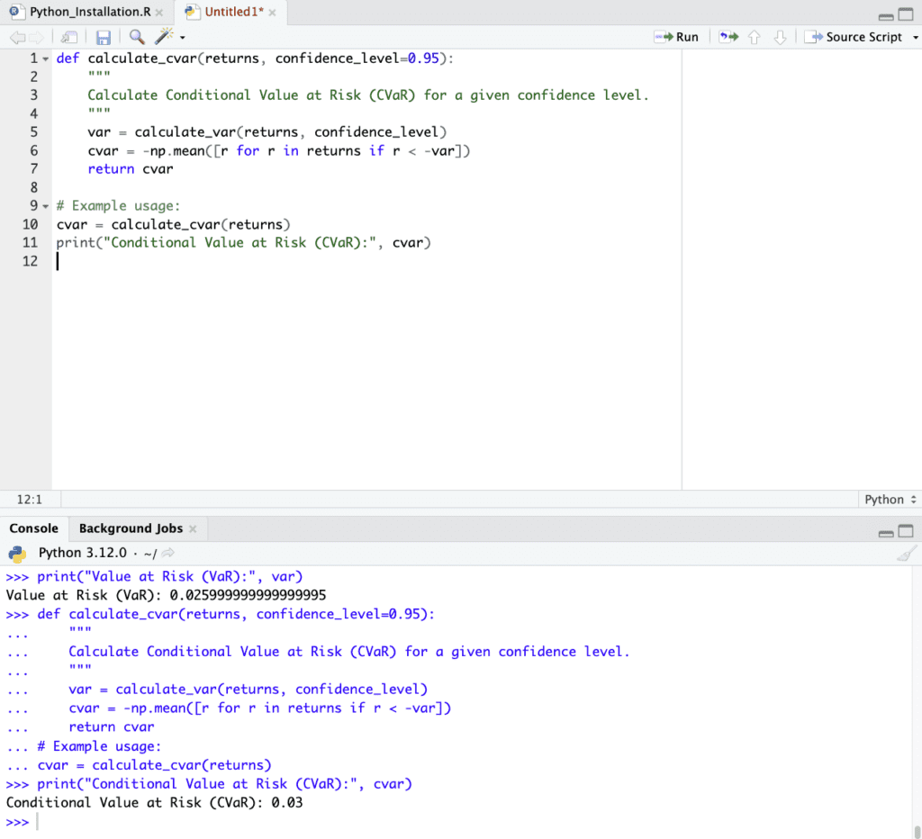Go to the next section with down arrow
The image size is (922, 839).
pos(780,37)
